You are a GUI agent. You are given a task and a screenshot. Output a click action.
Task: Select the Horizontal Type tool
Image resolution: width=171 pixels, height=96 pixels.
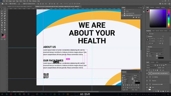[2, 27]
